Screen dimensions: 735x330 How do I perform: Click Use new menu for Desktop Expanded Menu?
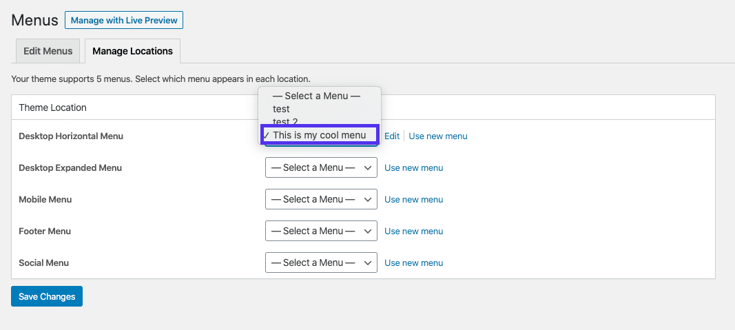coord(413,168)
